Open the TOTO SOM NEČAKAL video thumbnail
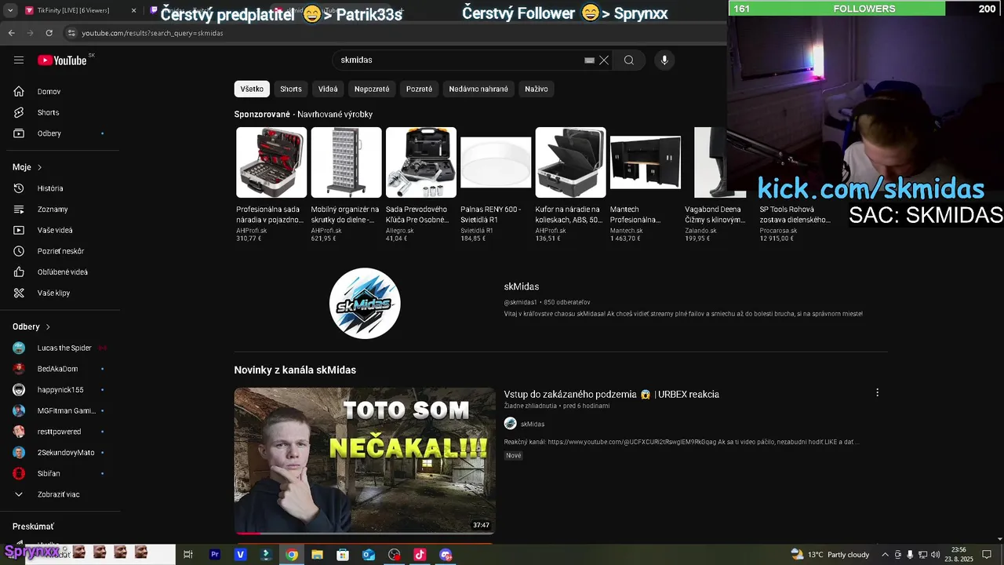The width and height of the screenshot is (1004, 565). (365, 461)
